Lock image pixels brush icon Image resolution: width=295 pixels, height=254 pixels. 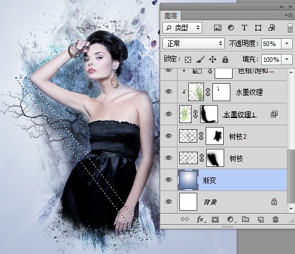point(201,60)
